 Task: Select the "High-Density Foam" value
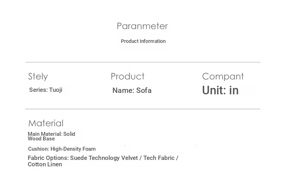point(73,149)
